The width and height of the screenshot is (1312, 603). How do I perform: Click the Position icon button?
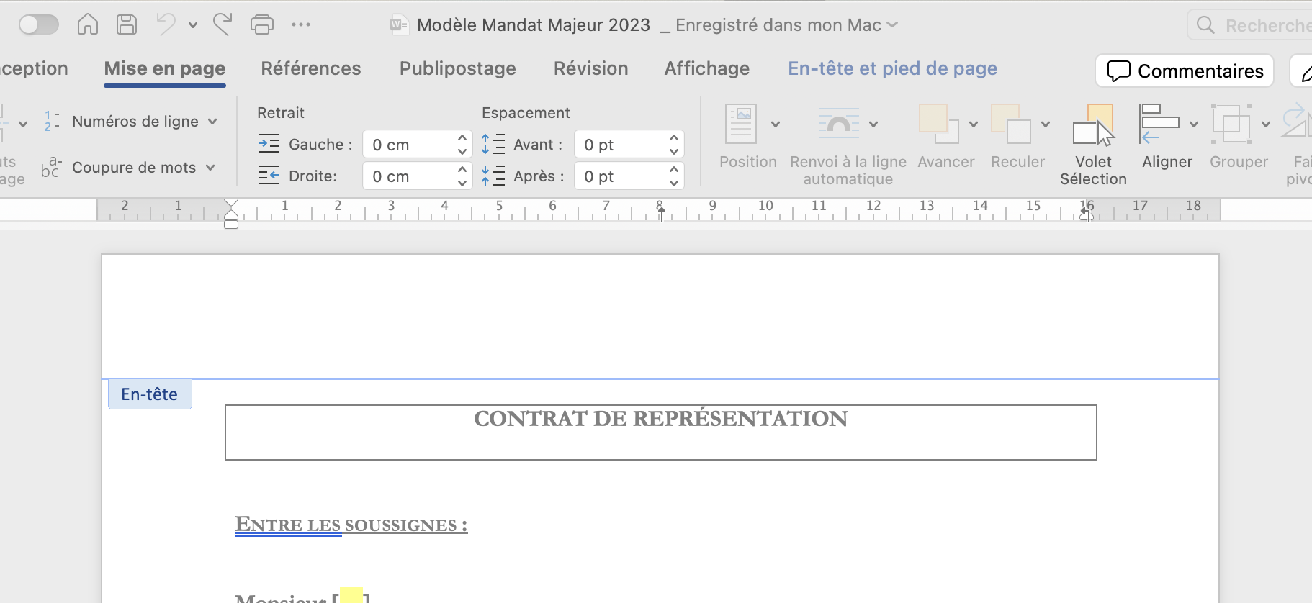click(x=741, y=124)
